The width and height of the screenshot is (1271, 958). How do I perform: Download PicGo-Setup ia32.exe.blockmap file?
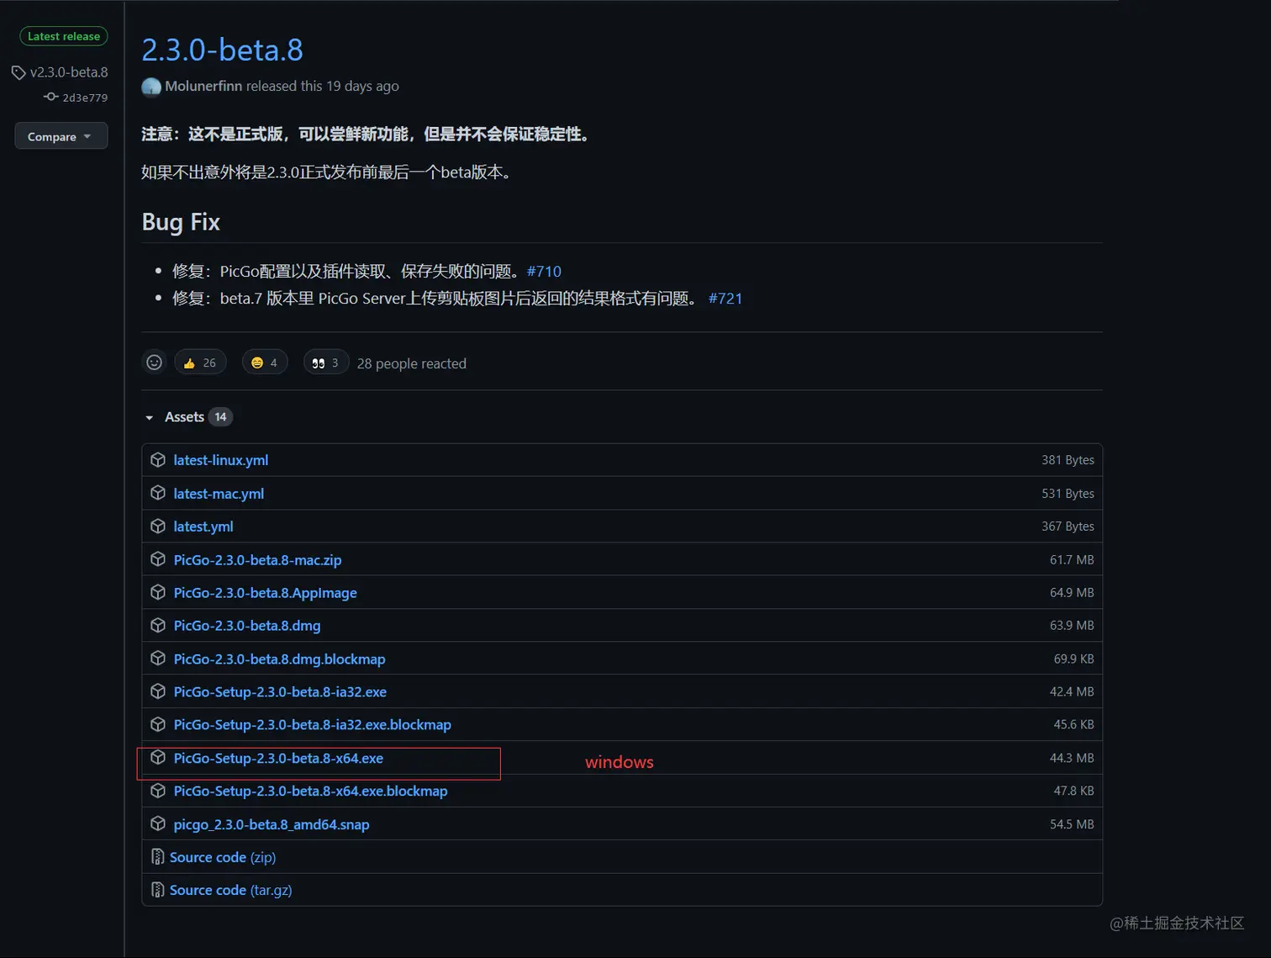tap(312, 725)
